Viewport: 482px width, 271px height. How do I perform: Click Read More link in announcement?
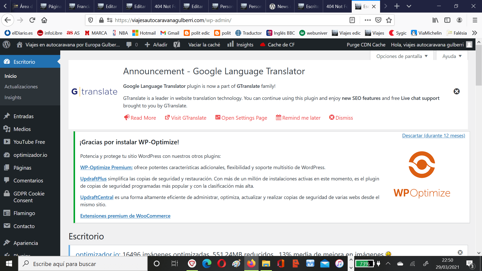coord(140,118)
